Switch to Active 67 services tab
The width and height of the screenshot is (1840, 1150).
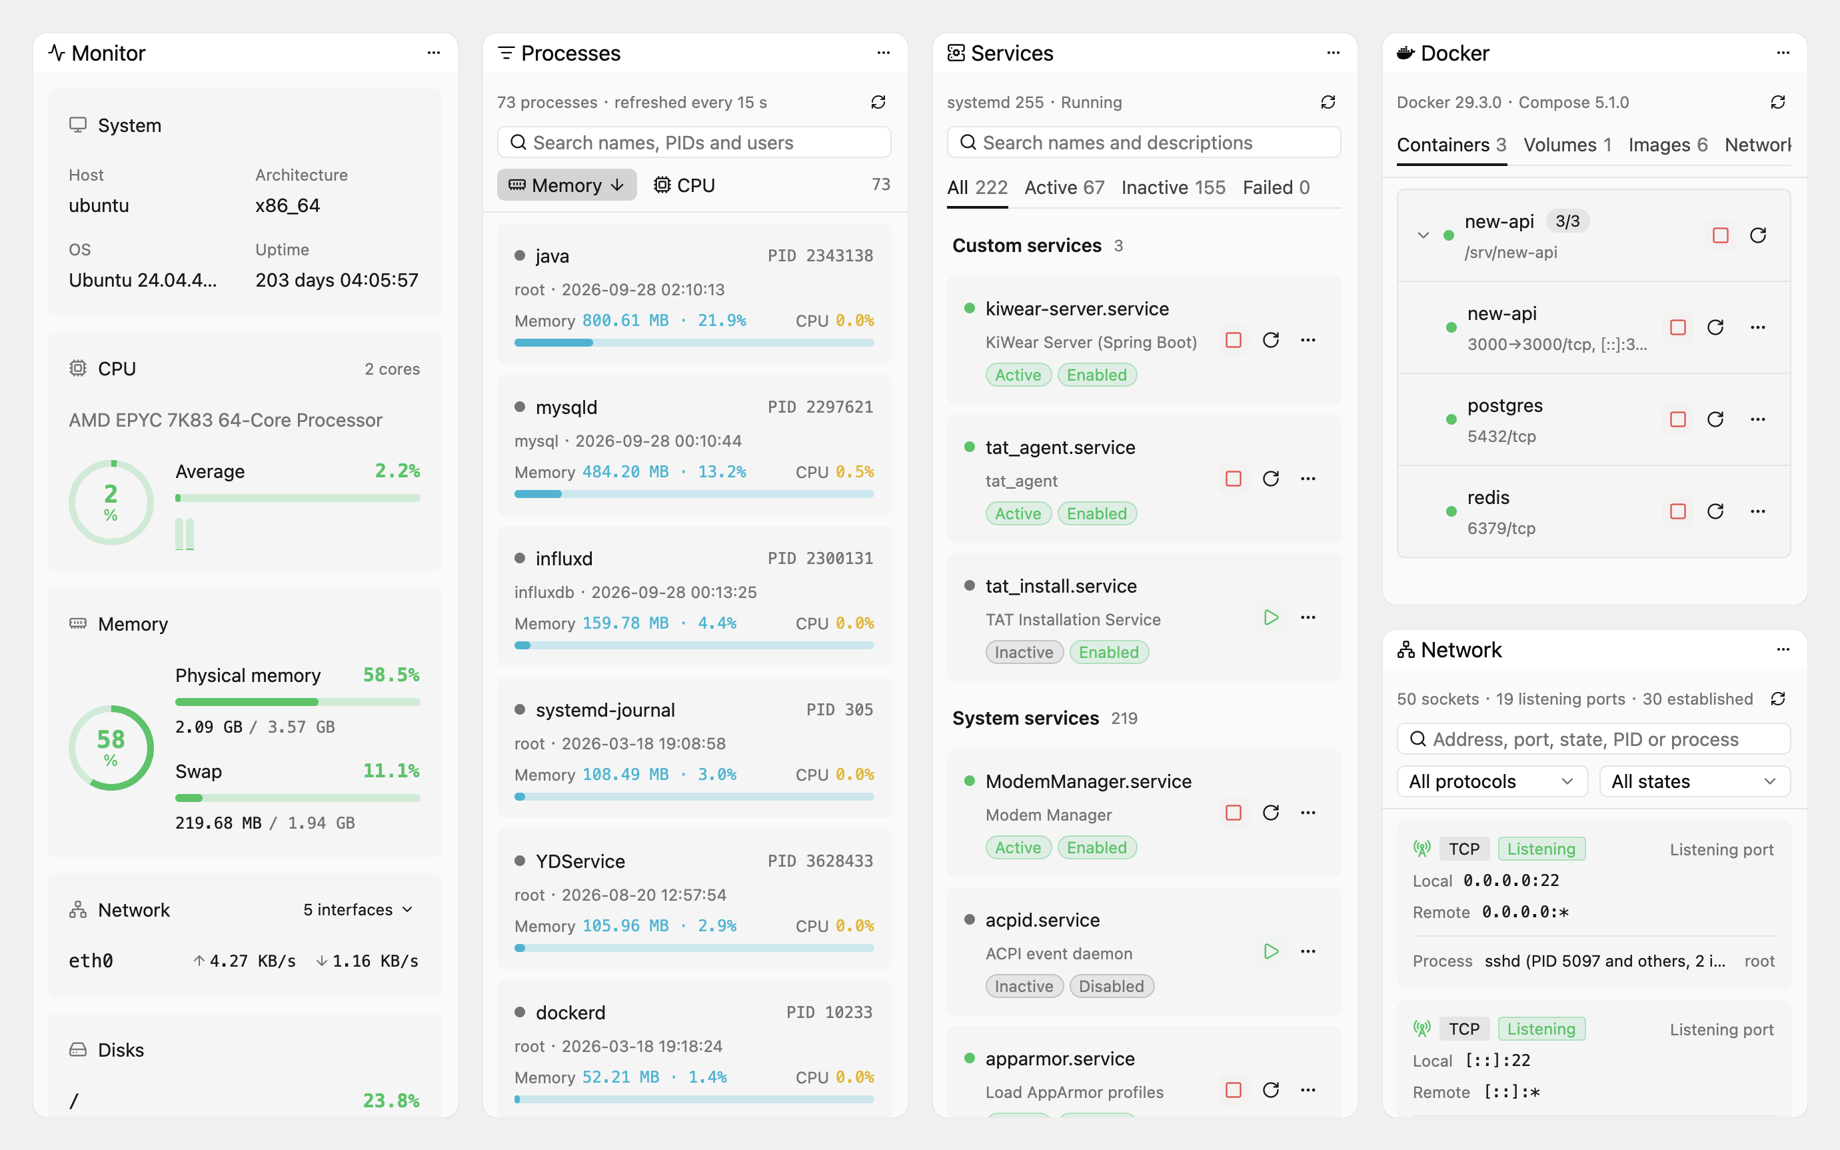coord(1064,188)
